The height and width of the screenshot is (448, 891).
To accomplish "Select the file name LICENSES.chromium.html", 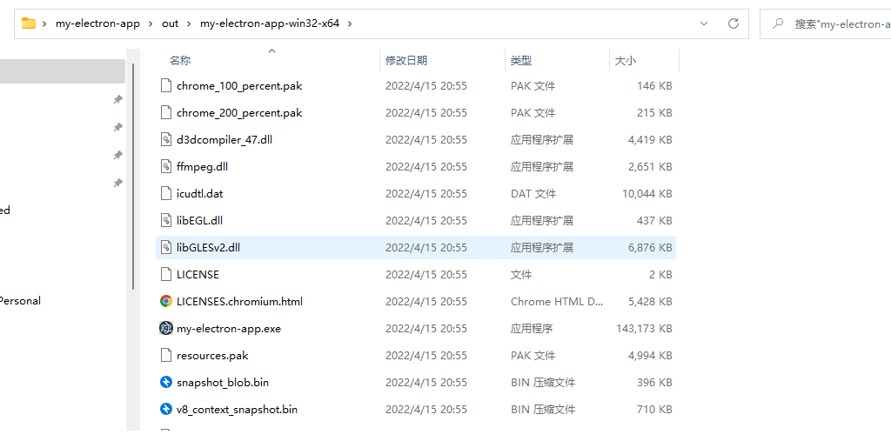I will pos(240,302).
